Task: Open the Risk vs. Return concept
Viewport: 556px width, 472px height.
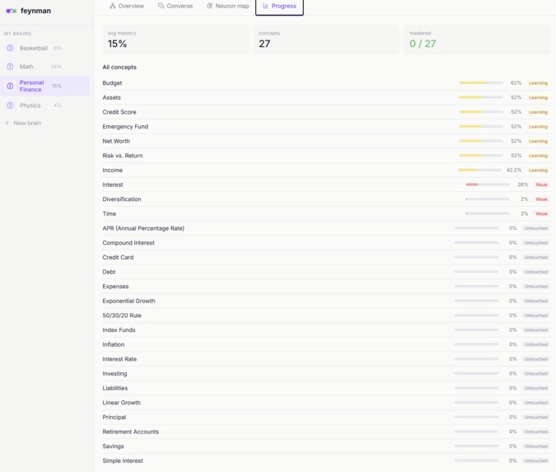Action: pyautogui.click(x=326, y=156)
